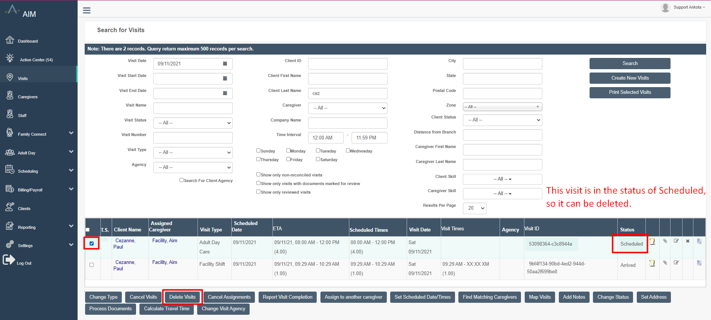Click the Time Interval start time field

326,138
